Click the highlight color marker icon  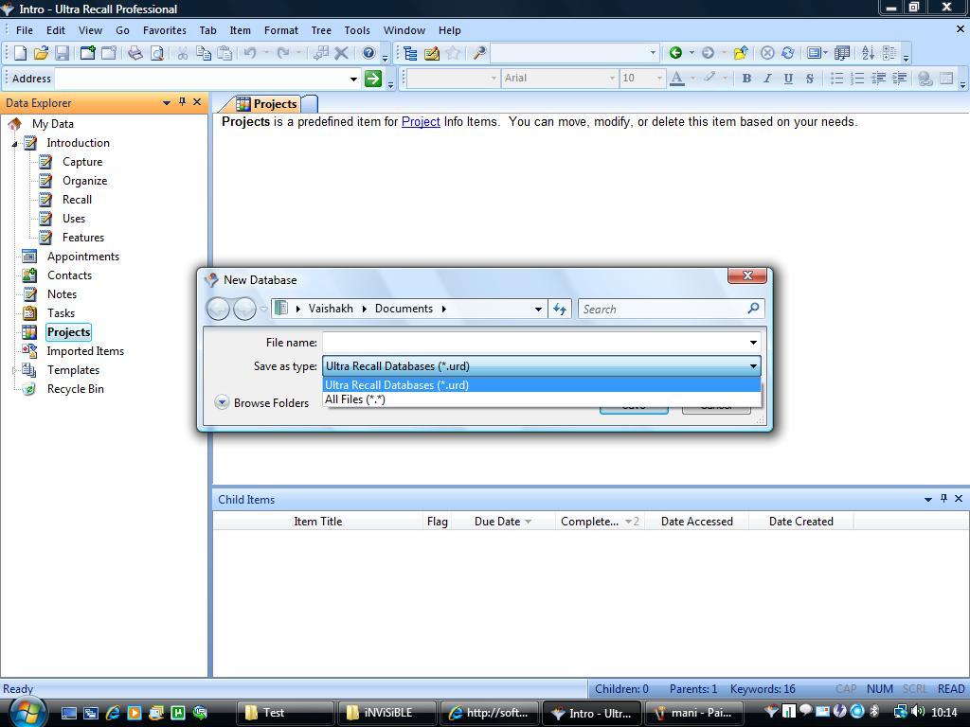(710, 78)
